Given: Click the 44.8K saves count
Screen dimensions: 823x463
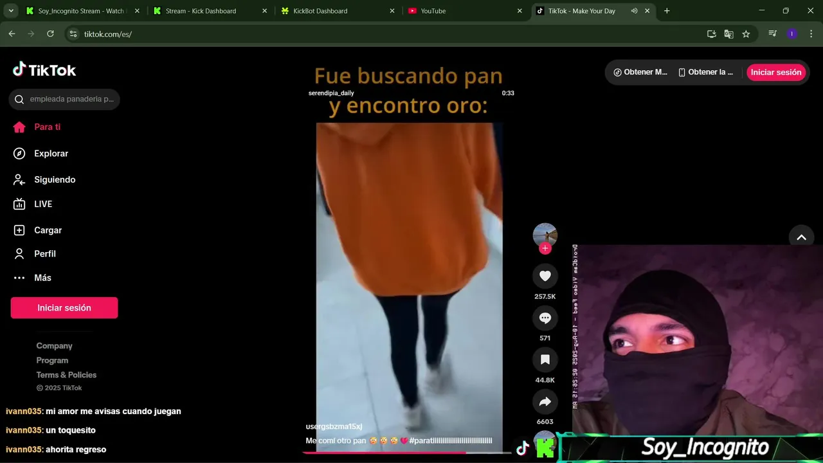Looking at the screenshot, I should click(545, 380).
